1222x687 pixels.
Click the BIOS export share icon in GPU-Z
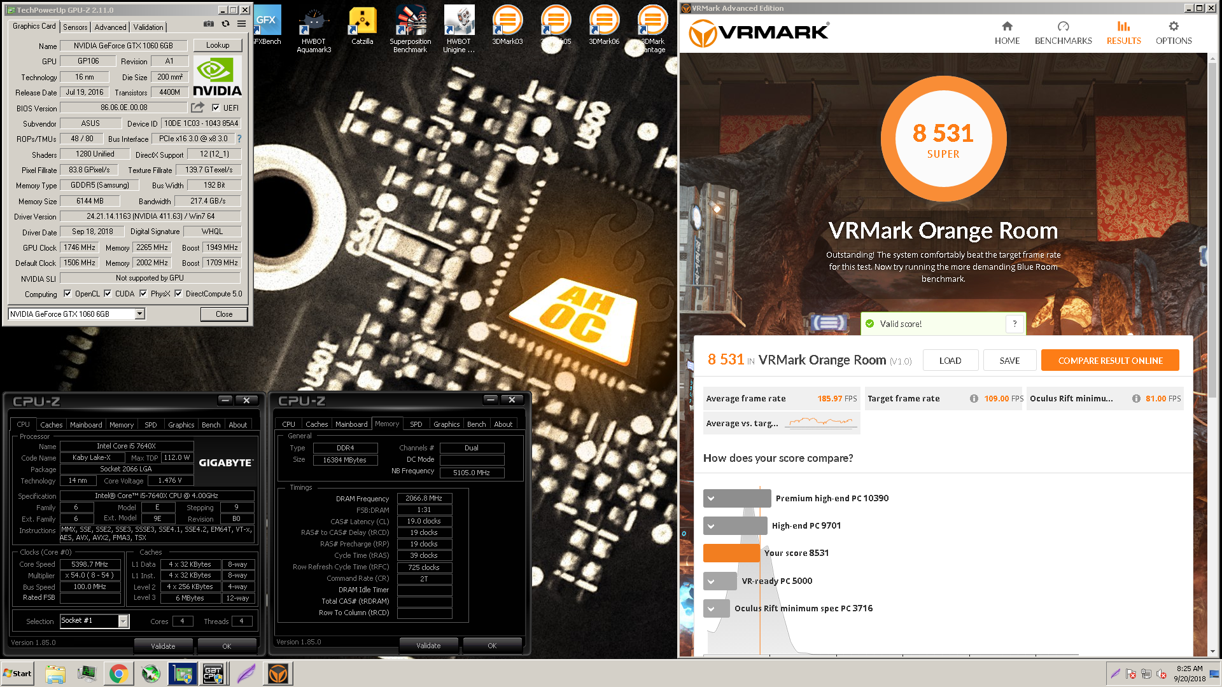click(198, 108)
